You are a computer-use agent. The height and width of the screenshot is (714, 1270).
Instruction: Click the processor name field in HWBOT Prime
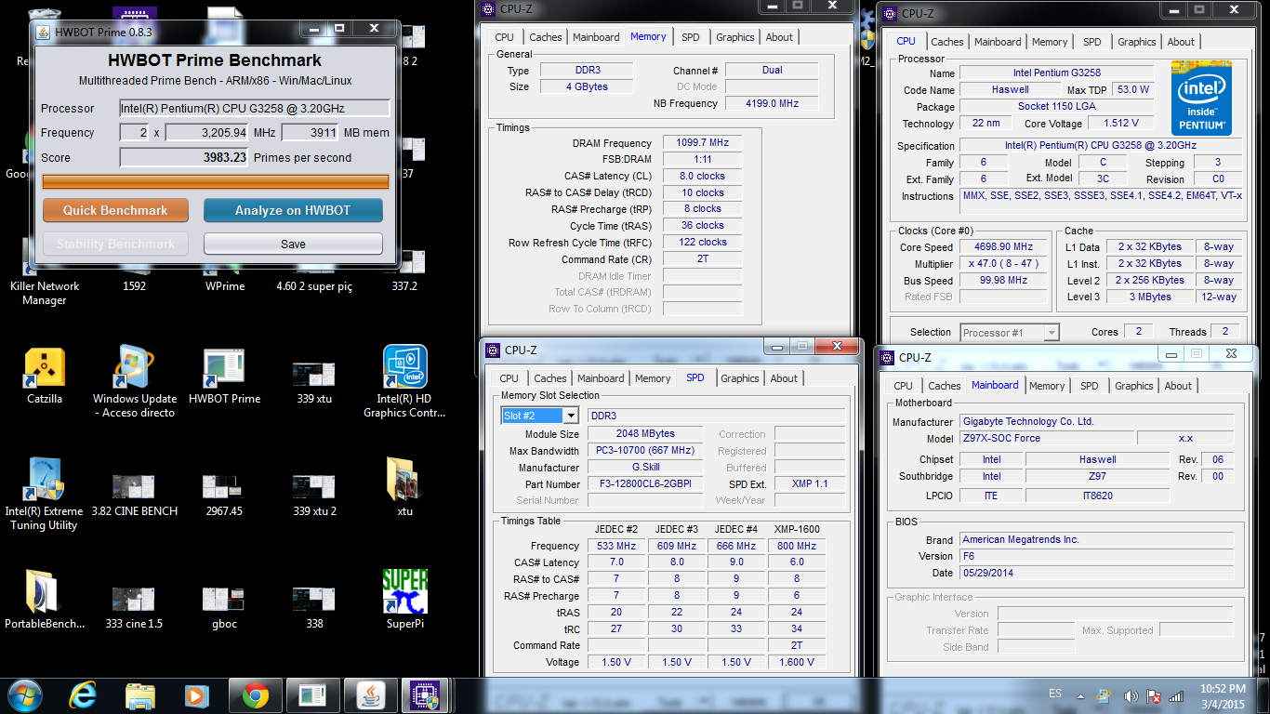[255, 108]
